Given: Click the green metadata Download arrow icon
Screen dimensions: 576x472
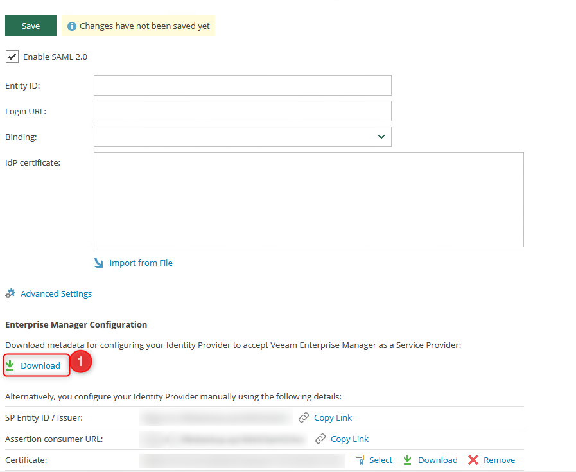Looking at the screenshot, I should tap(10, 365).
